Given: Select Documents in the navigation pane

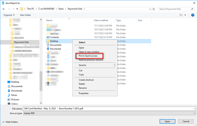Looking at the screenshot, I should point(17,86).
